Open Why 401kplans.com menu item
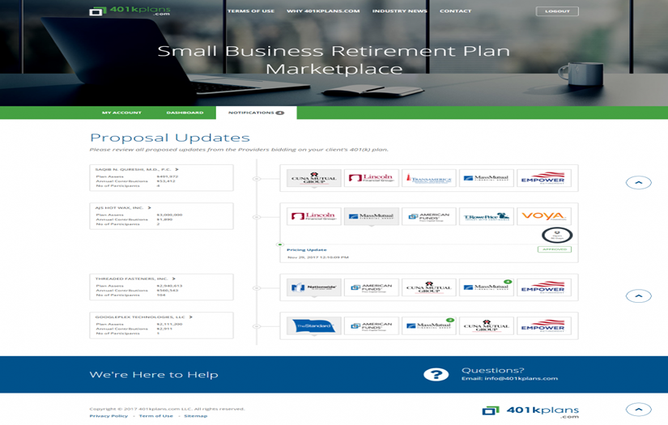 point(323,11)
